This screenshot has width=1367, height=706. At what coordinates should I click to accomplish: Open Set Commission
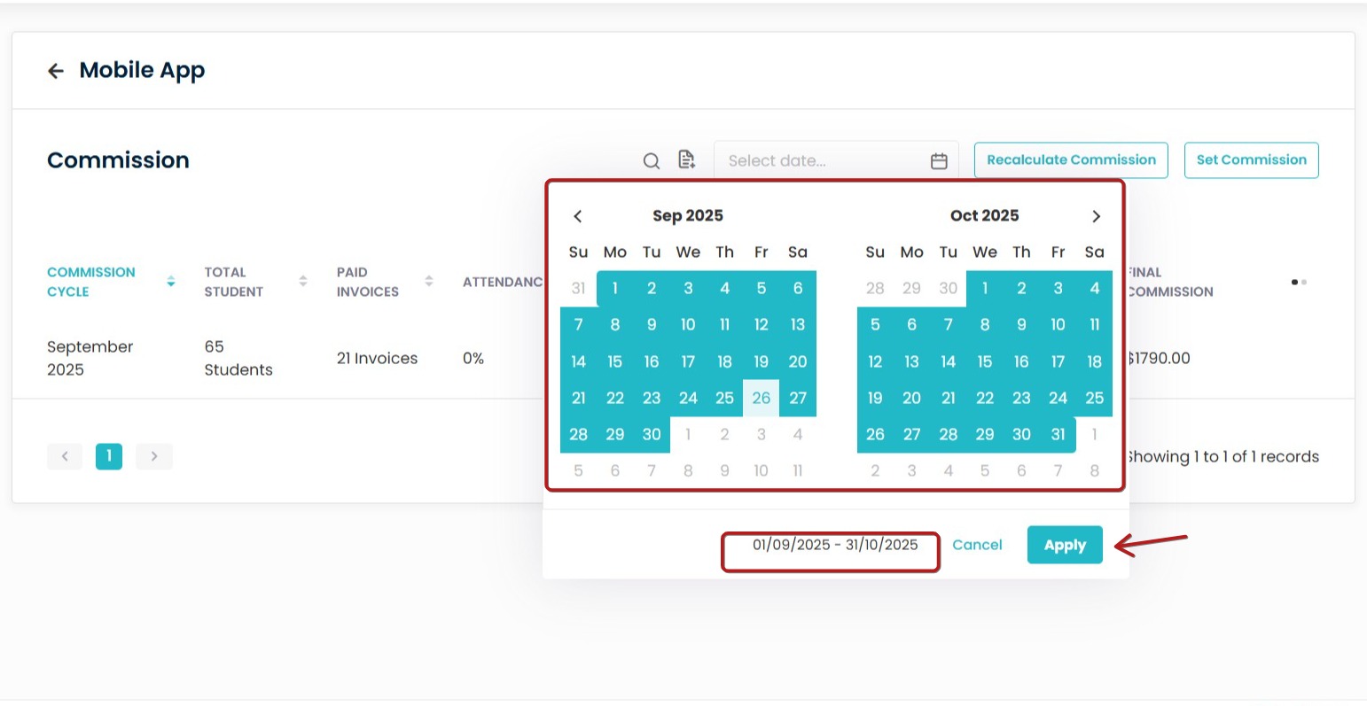pos(1251,160)
